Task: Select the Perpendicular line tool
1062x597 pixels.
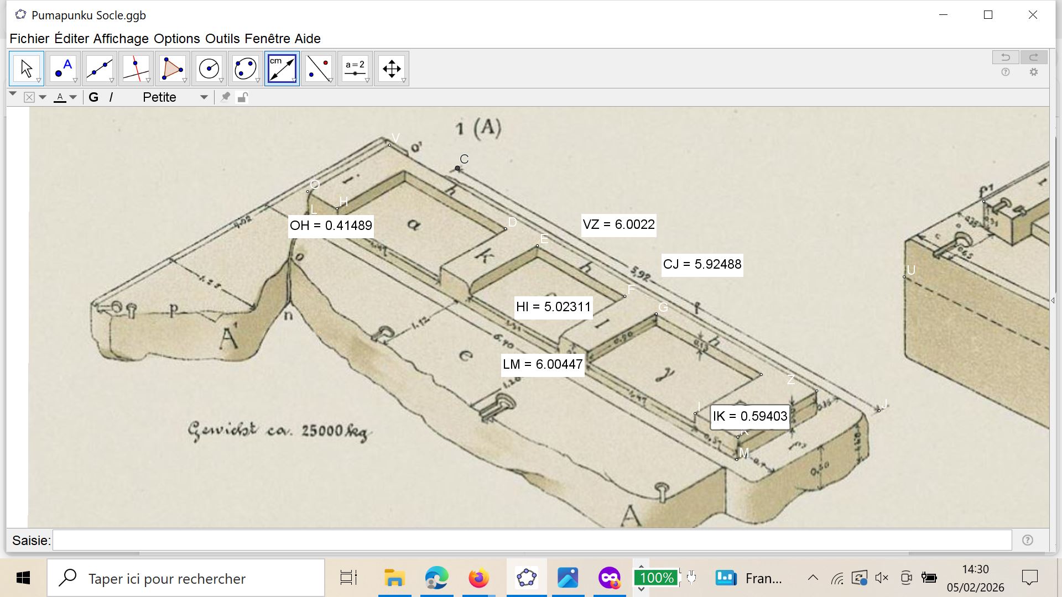Action: click(136, 69)
